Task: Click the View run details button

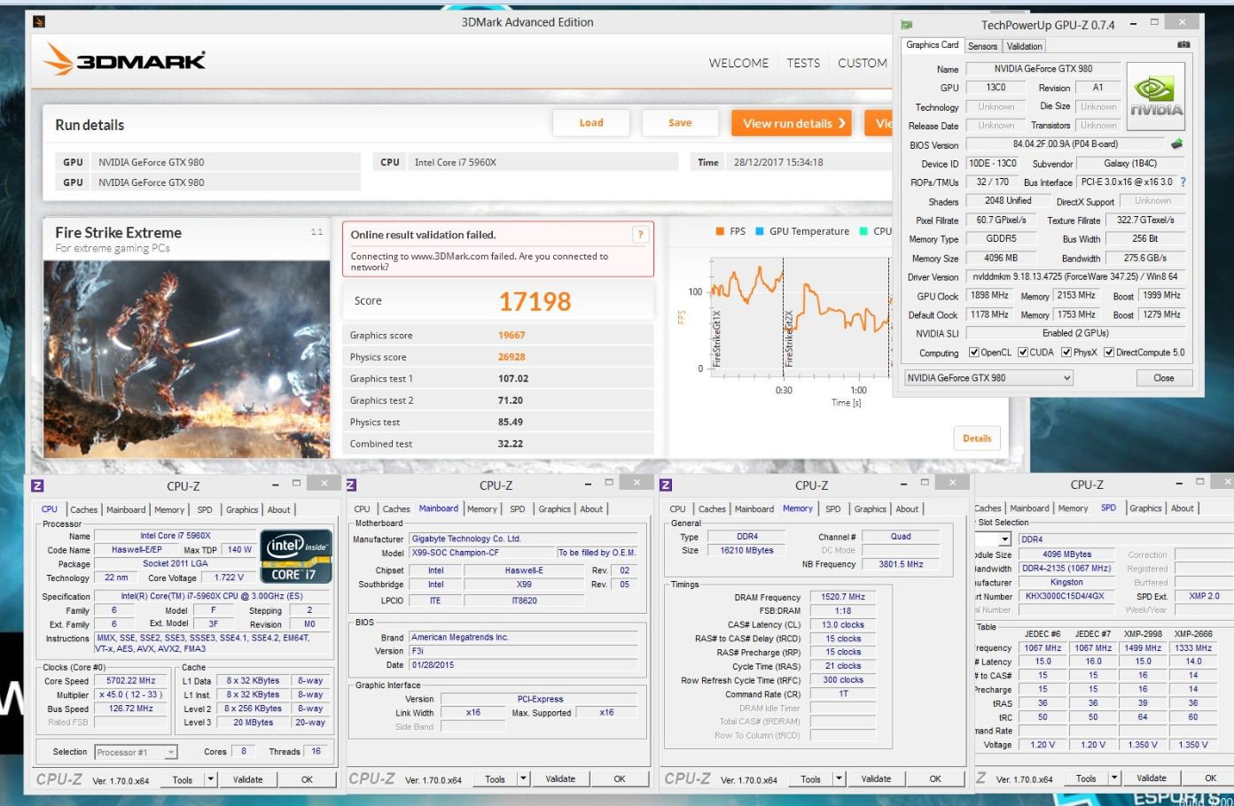Action: pyautogui.click(x=791, y=123)
